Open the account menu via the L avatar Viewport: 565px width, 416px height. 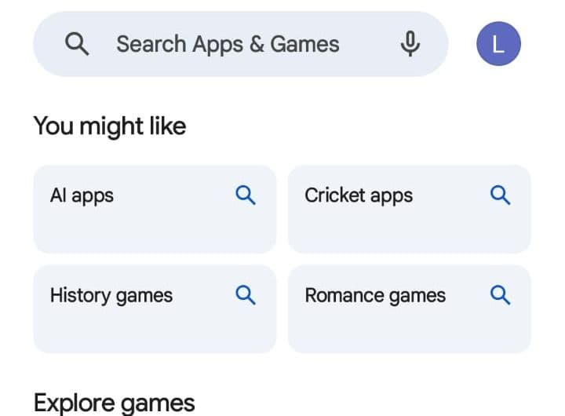click(x=498, y=44)
